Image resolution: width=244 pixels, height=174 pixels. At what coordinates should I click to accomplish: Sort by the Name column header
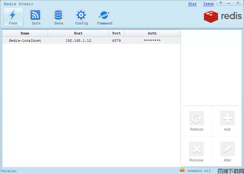25,33
